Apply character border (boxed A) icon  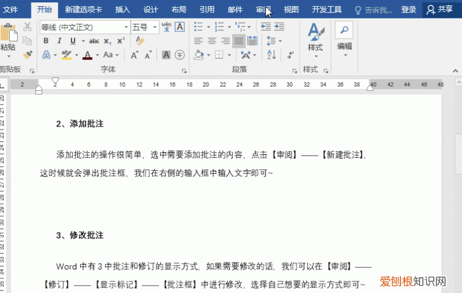[180, 27]
